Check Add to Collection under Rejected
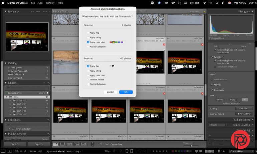 click(x=88, y=84)
